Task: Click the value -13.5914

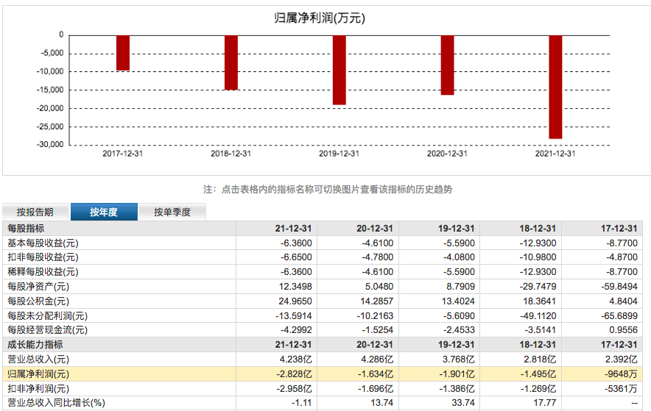Action: [x=294, y=315]
